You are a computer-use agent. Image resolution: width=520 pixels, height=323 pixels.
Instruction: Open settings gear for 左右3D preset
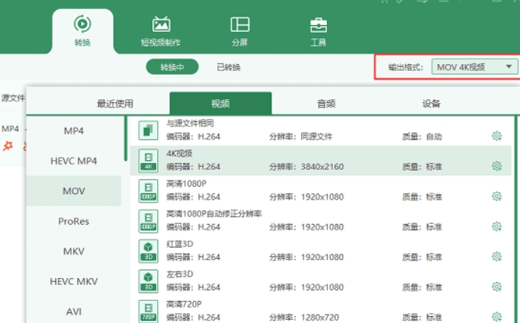tap(496, 286)
